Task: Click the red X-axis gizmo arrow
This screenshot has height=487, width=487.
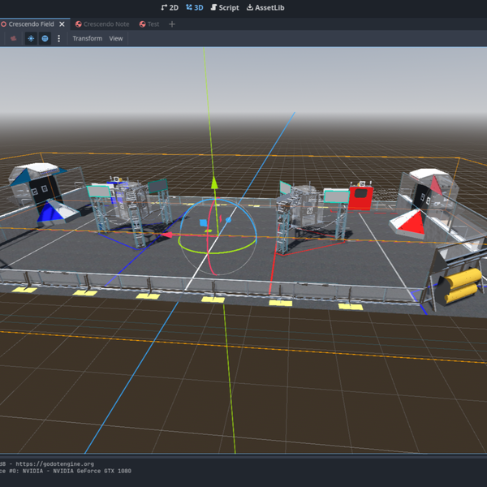Action: point(168,235)
